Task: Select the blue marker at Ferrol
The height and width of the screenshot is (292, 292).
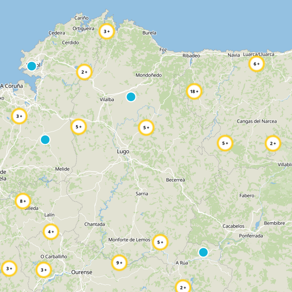Action: point(32,66)
